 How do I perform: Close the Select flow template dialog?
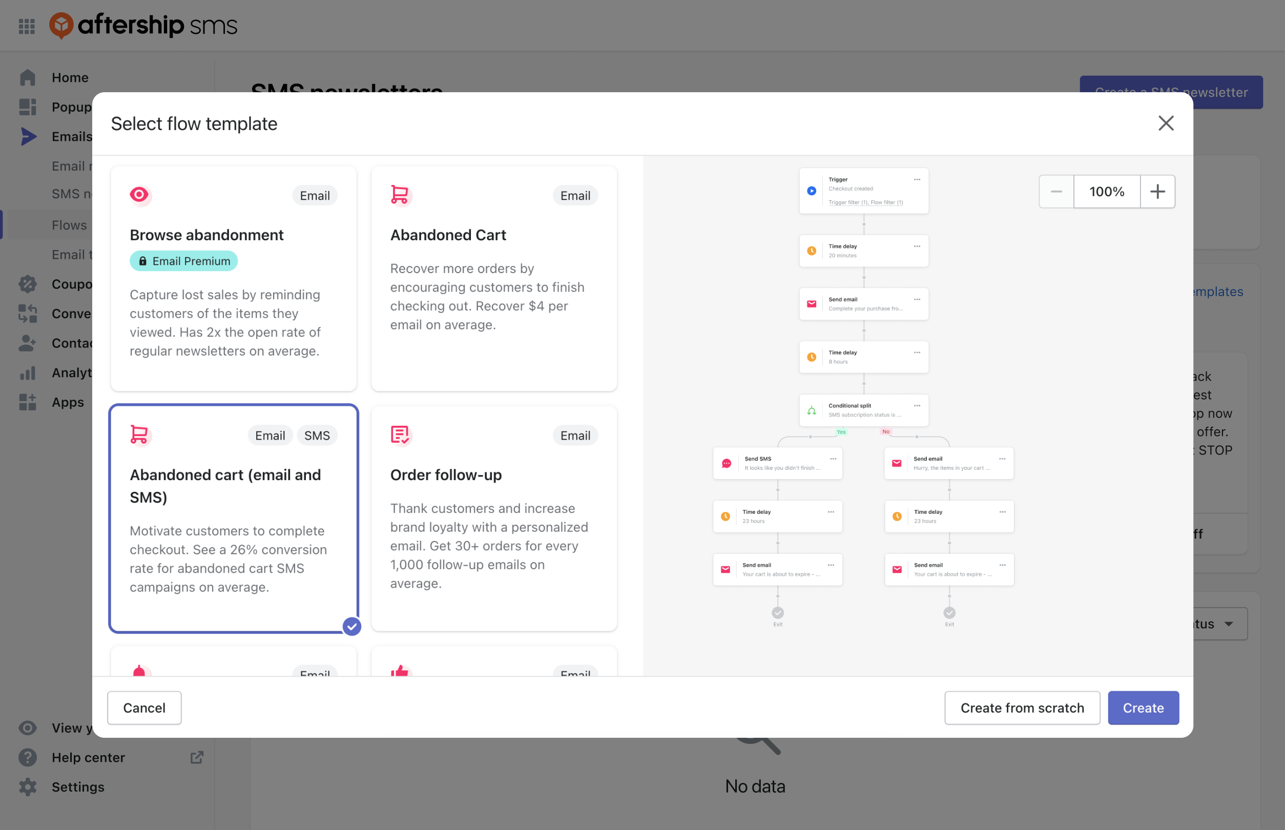1167,122
